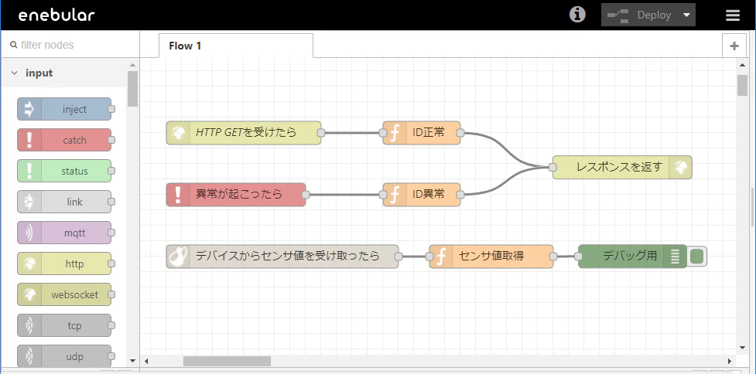Click input port of レスポンスを返す node

(x=552, y=168)
